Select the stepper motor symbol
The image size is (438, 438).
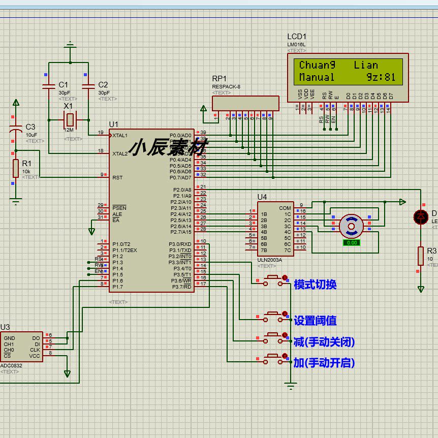pyautogui.click(x=351, y=226)
